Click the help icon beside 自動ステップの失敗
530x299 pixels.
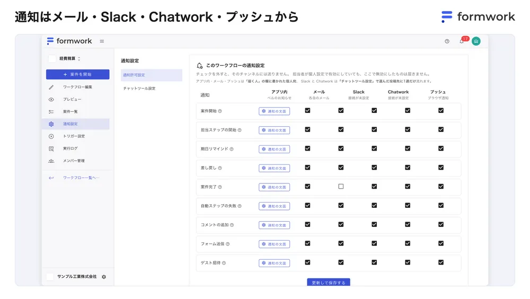click(240, 206)
